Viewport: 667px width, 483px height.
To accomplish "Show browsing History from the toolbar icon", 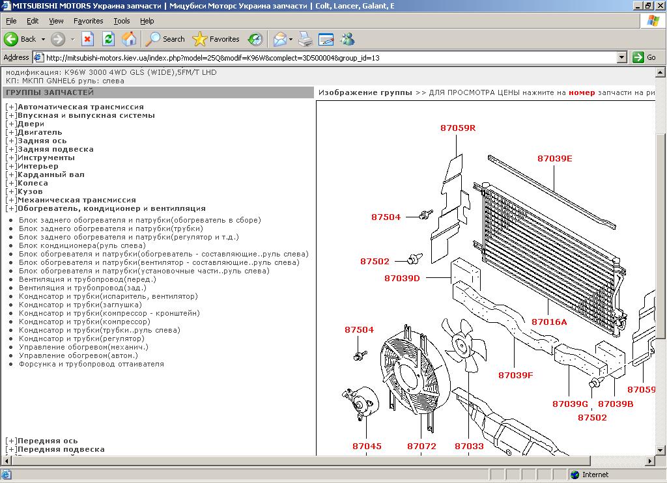I will pyautogui.click(x=255, y=39).
